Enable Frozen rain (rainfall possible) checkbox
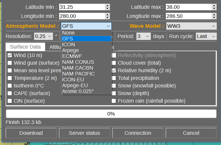221x145 pixels. [x=114, y=101]
